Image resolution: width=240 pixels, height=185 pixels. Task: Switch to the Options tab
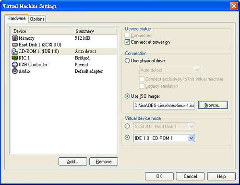click(37, 19)
